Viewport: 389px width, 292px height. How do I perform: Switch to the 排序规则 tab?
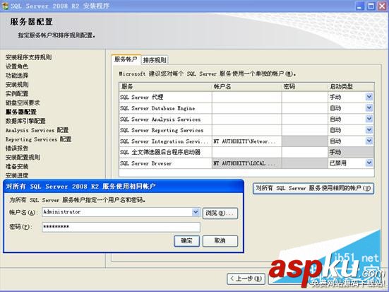pos(155,60)
